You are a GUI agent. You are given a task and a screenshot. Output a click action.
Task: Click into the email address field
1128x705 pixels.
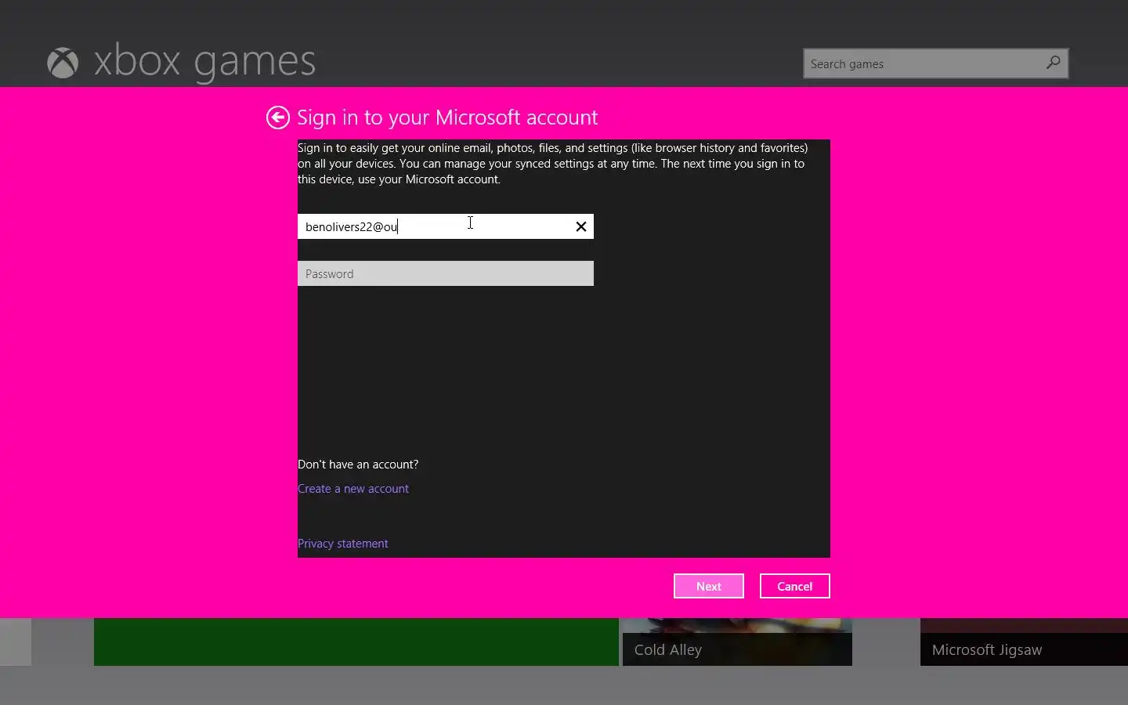coord(445,226)
